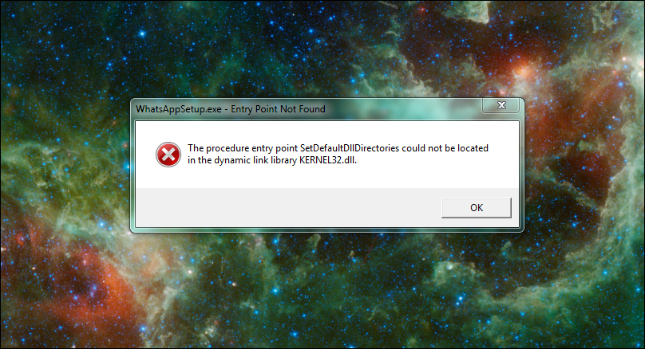Click the red error X icon
Screen dimensions: 645x349
click(168, 155)
